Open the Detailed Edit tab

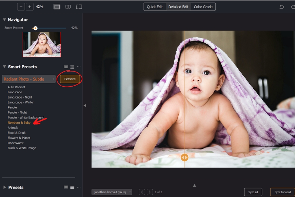[178, 7]
